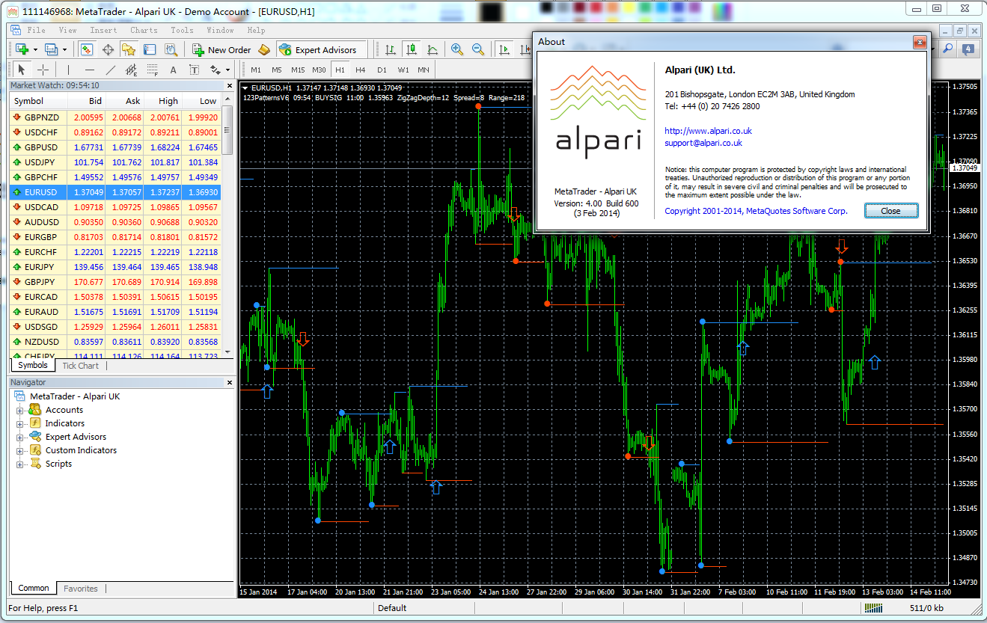Draw a horizontal line tool
987x623 pixels.
89,70
